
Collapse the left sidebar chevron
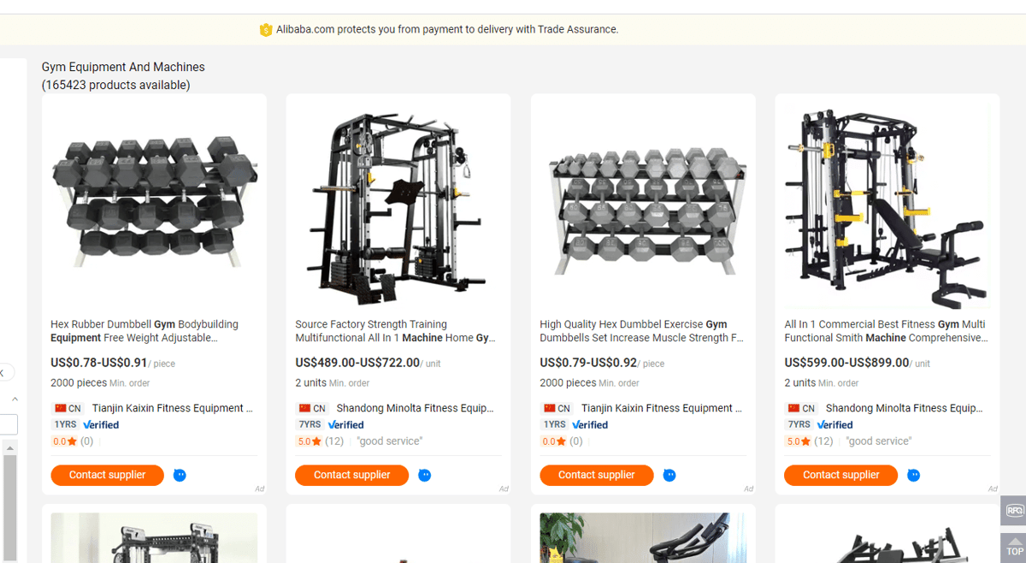pyautogui.click(x=5, y=373)
